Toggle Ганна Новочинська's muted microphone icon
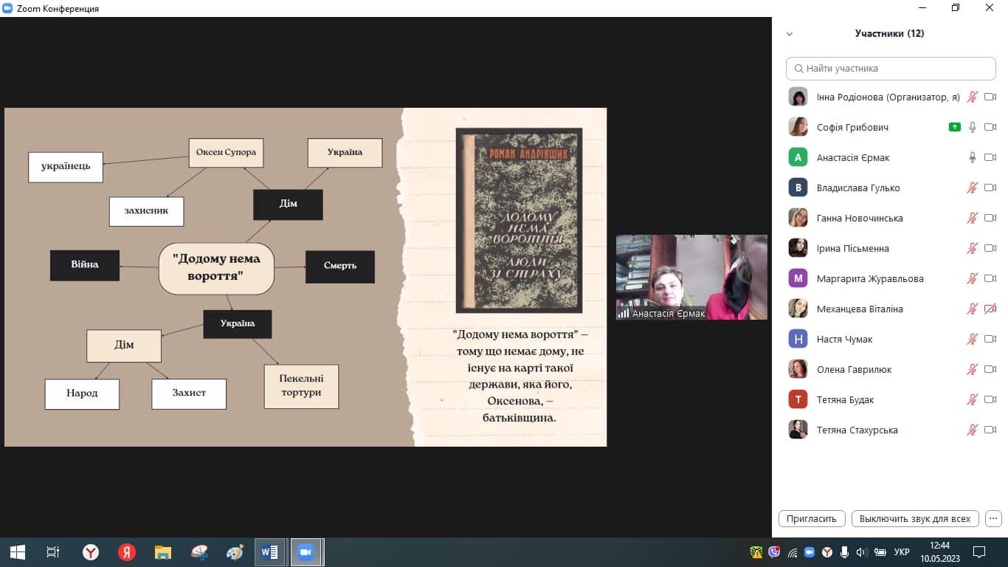 973,218
